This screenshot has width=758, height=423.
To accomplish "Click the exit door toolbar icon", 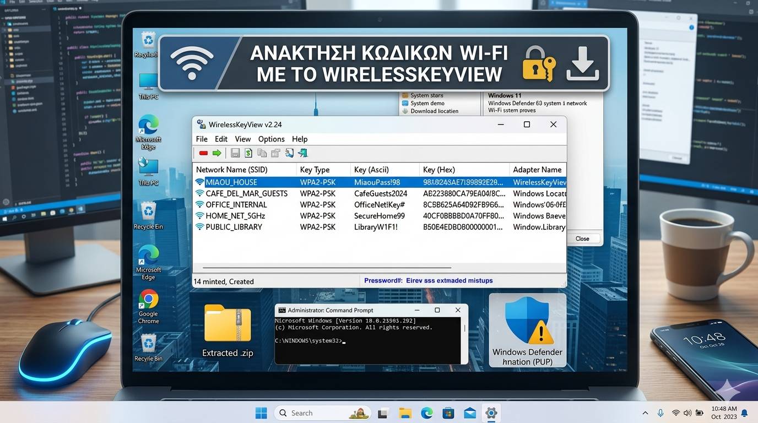I will [x=302, y=153].
